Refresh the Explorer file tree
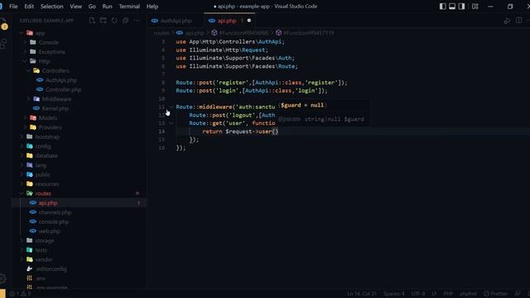The image size is (530, 298). click(114, 21)
